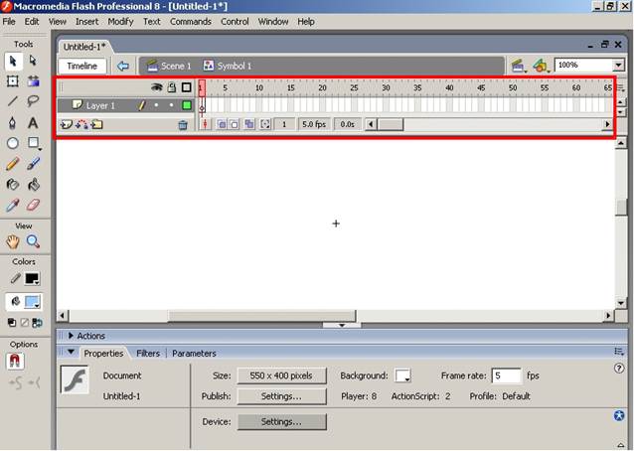The height and width of the screenshot is (451, 634).
Task: Select the Pencil tool
Action: [13, 164]
